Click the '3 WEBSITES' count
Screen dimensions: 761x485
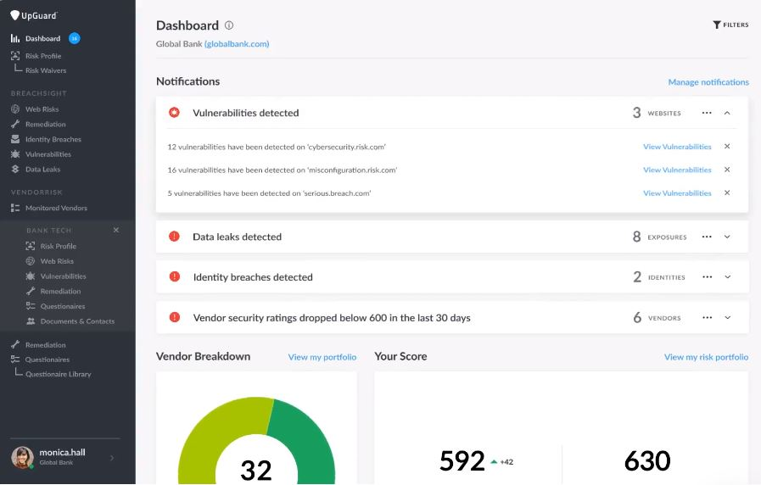click(657, 113)
